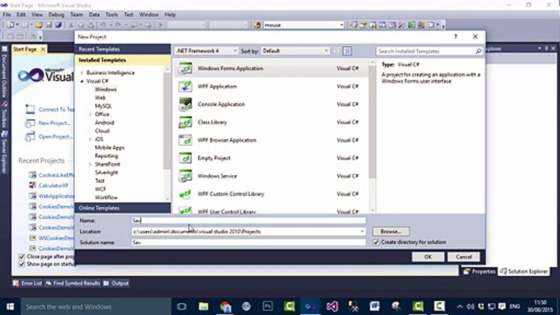Select the WPF Application template icon
Screen dimensions: 560x315
(185, 87)
